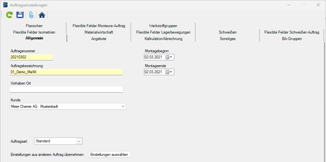Click the green refresh icon

pyautogui.click(x=10, y=15)
